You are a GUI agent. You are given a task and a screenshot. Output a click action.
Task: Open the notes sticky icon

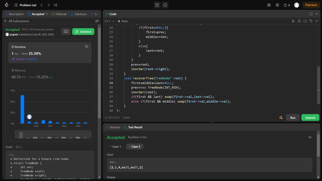coord(165,5)
